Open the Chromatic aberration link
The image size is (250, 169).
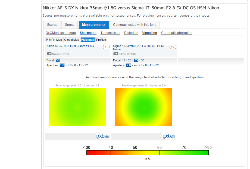pyautogui.click(x=177, y=33)
